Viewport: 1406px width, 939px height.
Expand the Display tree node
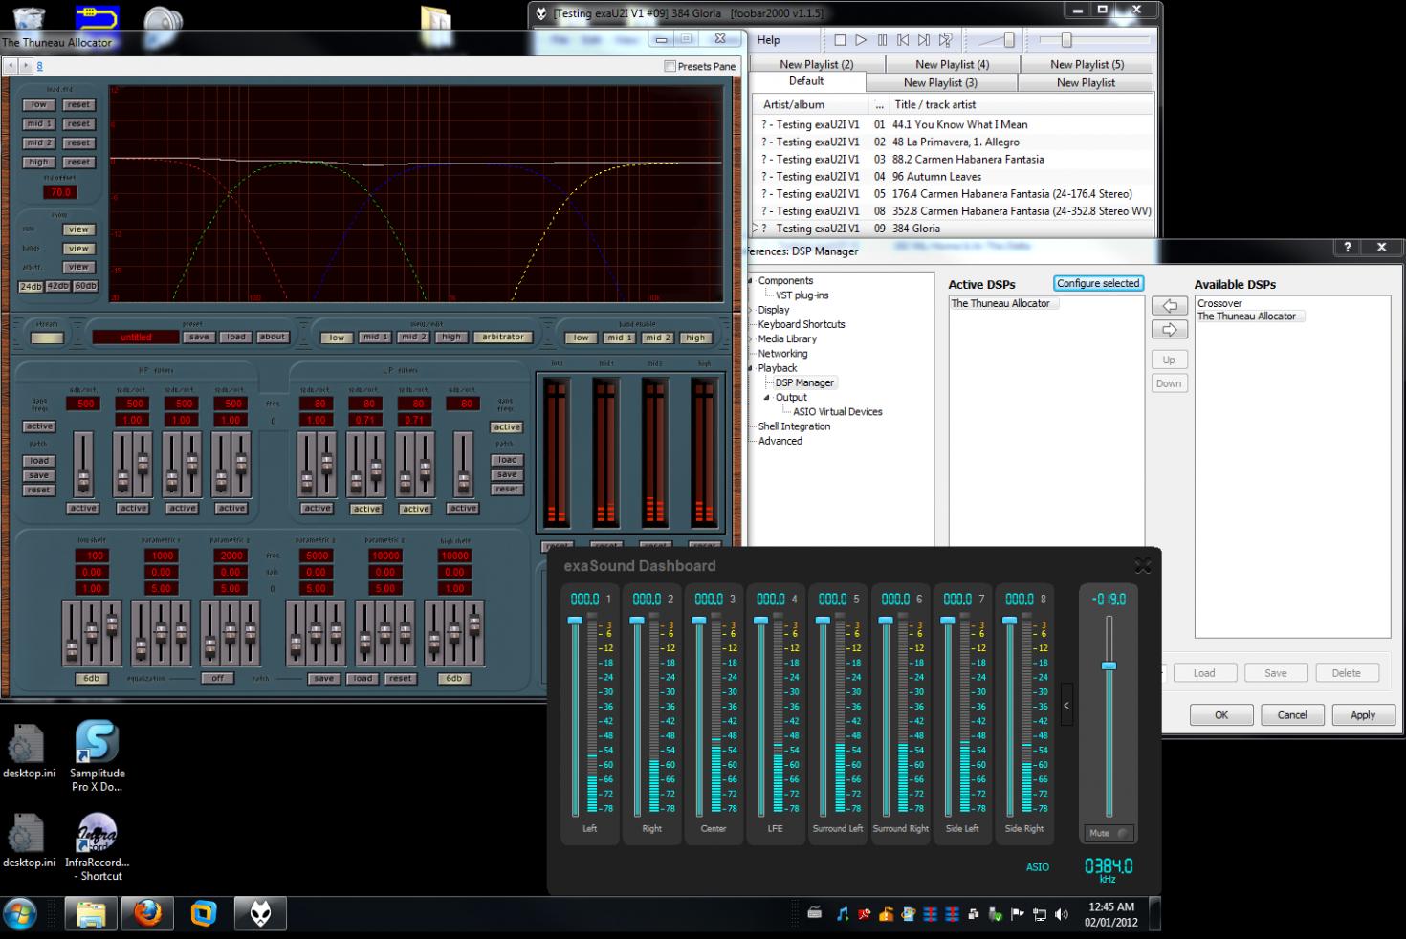(x=751, y=310)
